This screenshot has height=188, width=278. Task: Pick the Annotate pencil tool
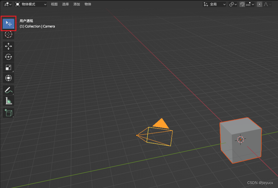pos(8,90)
